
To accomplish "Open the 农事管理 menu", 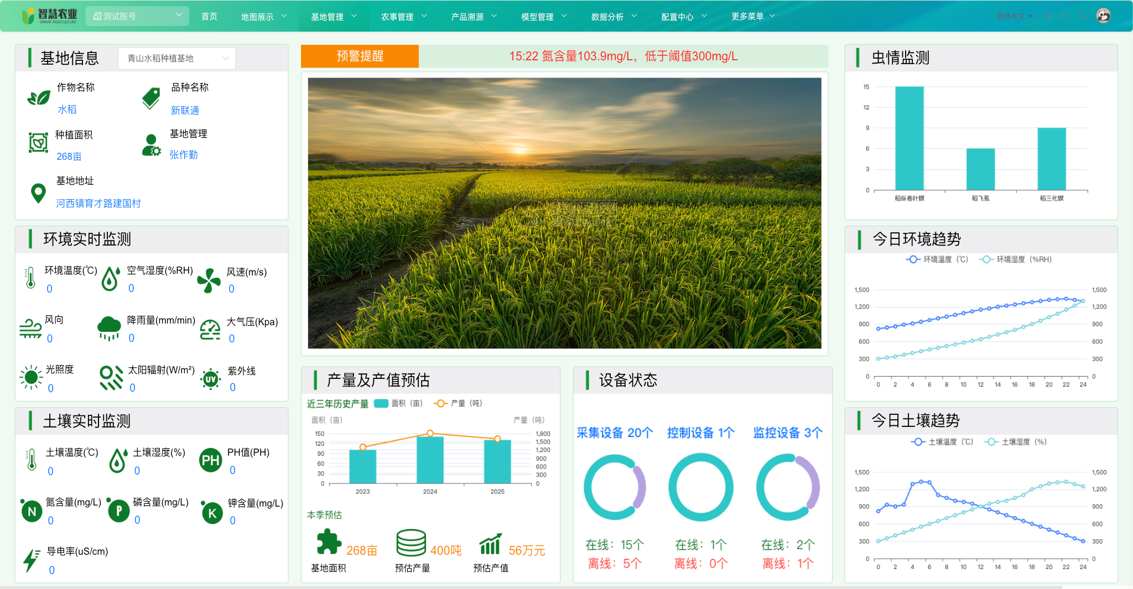I will coord(403,17).
